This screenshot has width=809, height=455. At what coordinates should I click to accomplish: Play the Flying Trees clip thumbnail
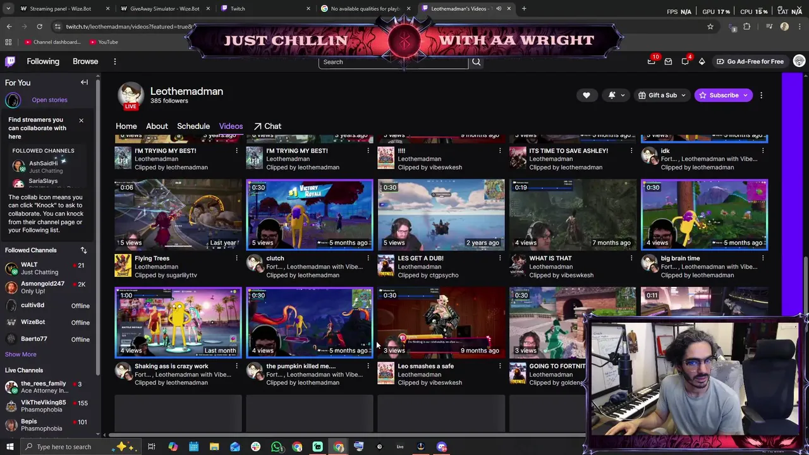(x=178, y=215)
